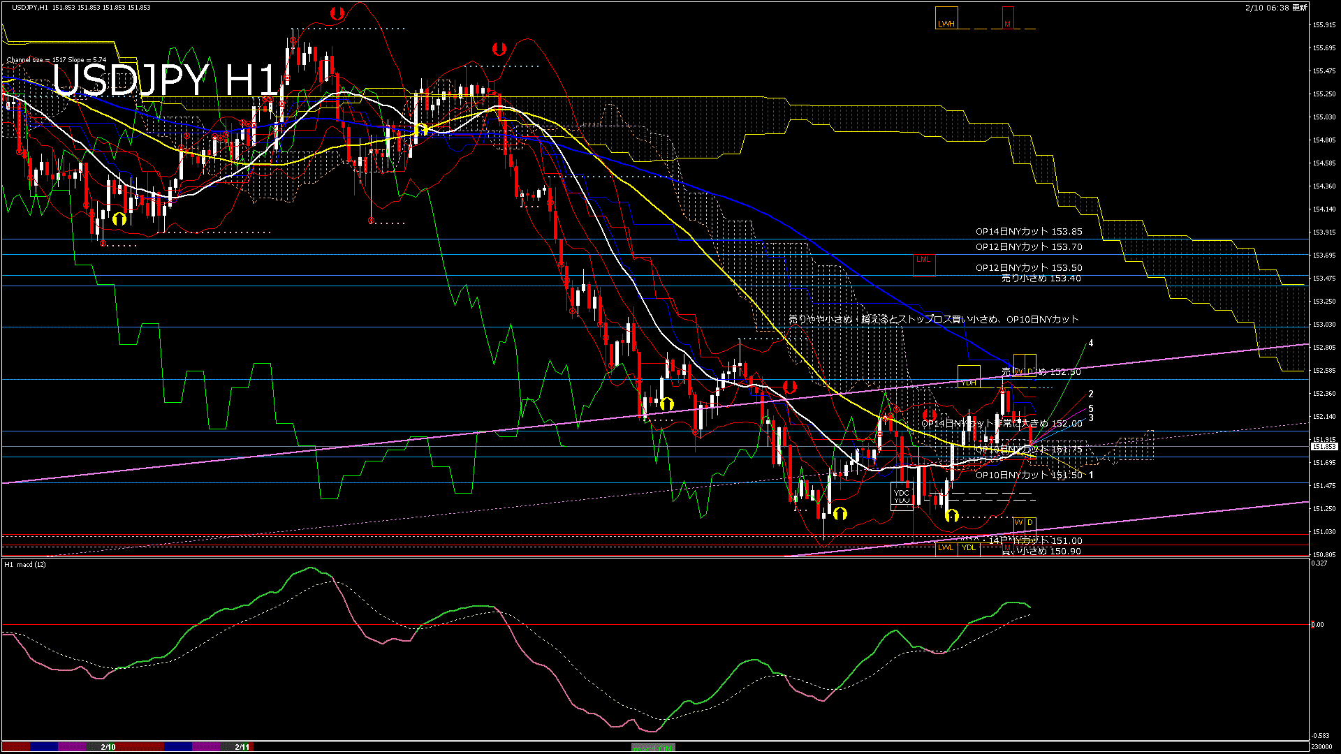Select the 売り小さめ 153.40 level label
Screen dimensions: 1341x754
(1041, 279)
